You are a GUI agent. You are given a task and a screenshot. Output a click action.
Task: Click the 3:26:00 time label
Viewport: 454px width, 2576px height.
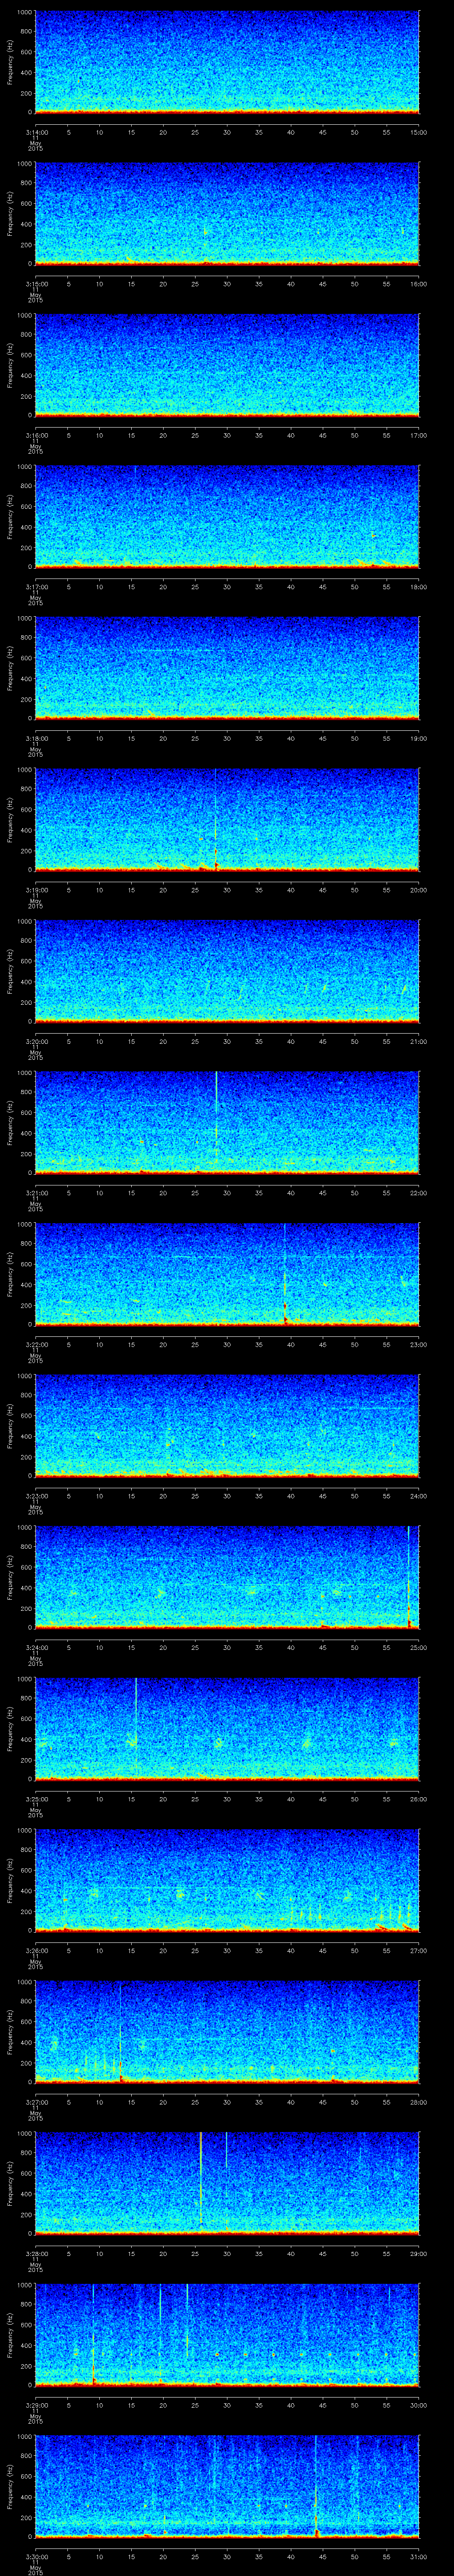(36, 1949)
